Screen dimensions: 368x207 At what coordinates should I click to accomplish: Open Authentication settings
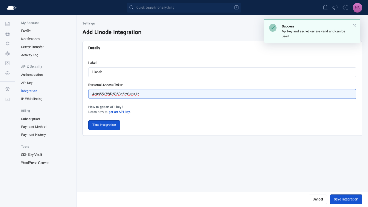tap(32, 75)
